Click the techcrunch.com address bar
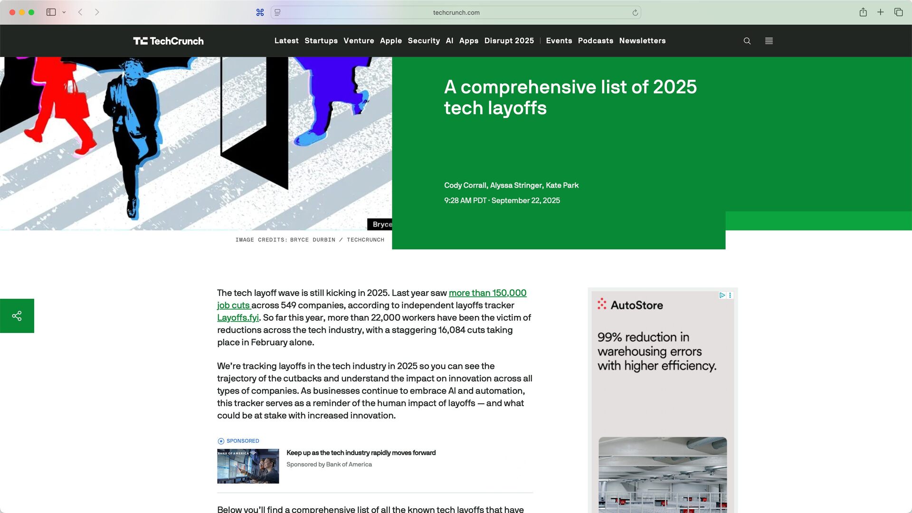 pos(456,13)
